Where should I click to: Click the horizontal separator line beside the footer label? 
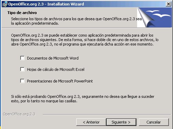(107, 114)
